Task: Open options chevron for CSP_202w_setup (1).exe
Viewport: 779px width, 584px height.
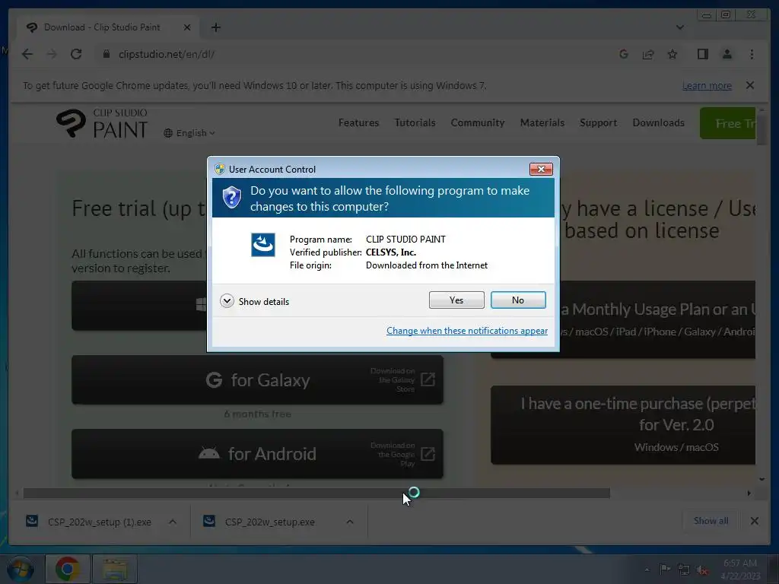Action: coord(173,522)
